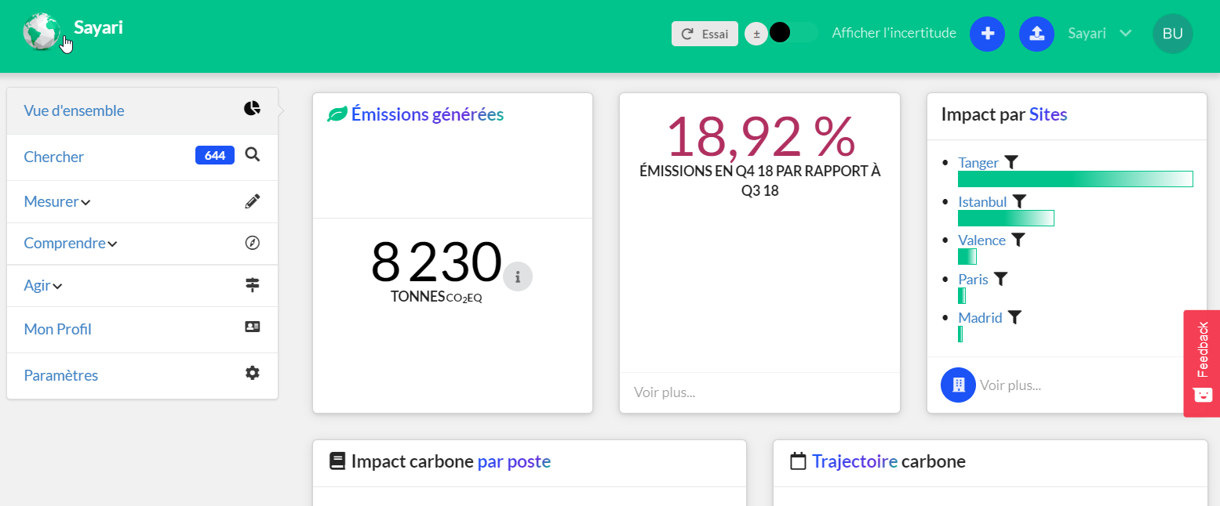
Task: Click the green leaf icon by Émissions générées
Action: [337, 114]
